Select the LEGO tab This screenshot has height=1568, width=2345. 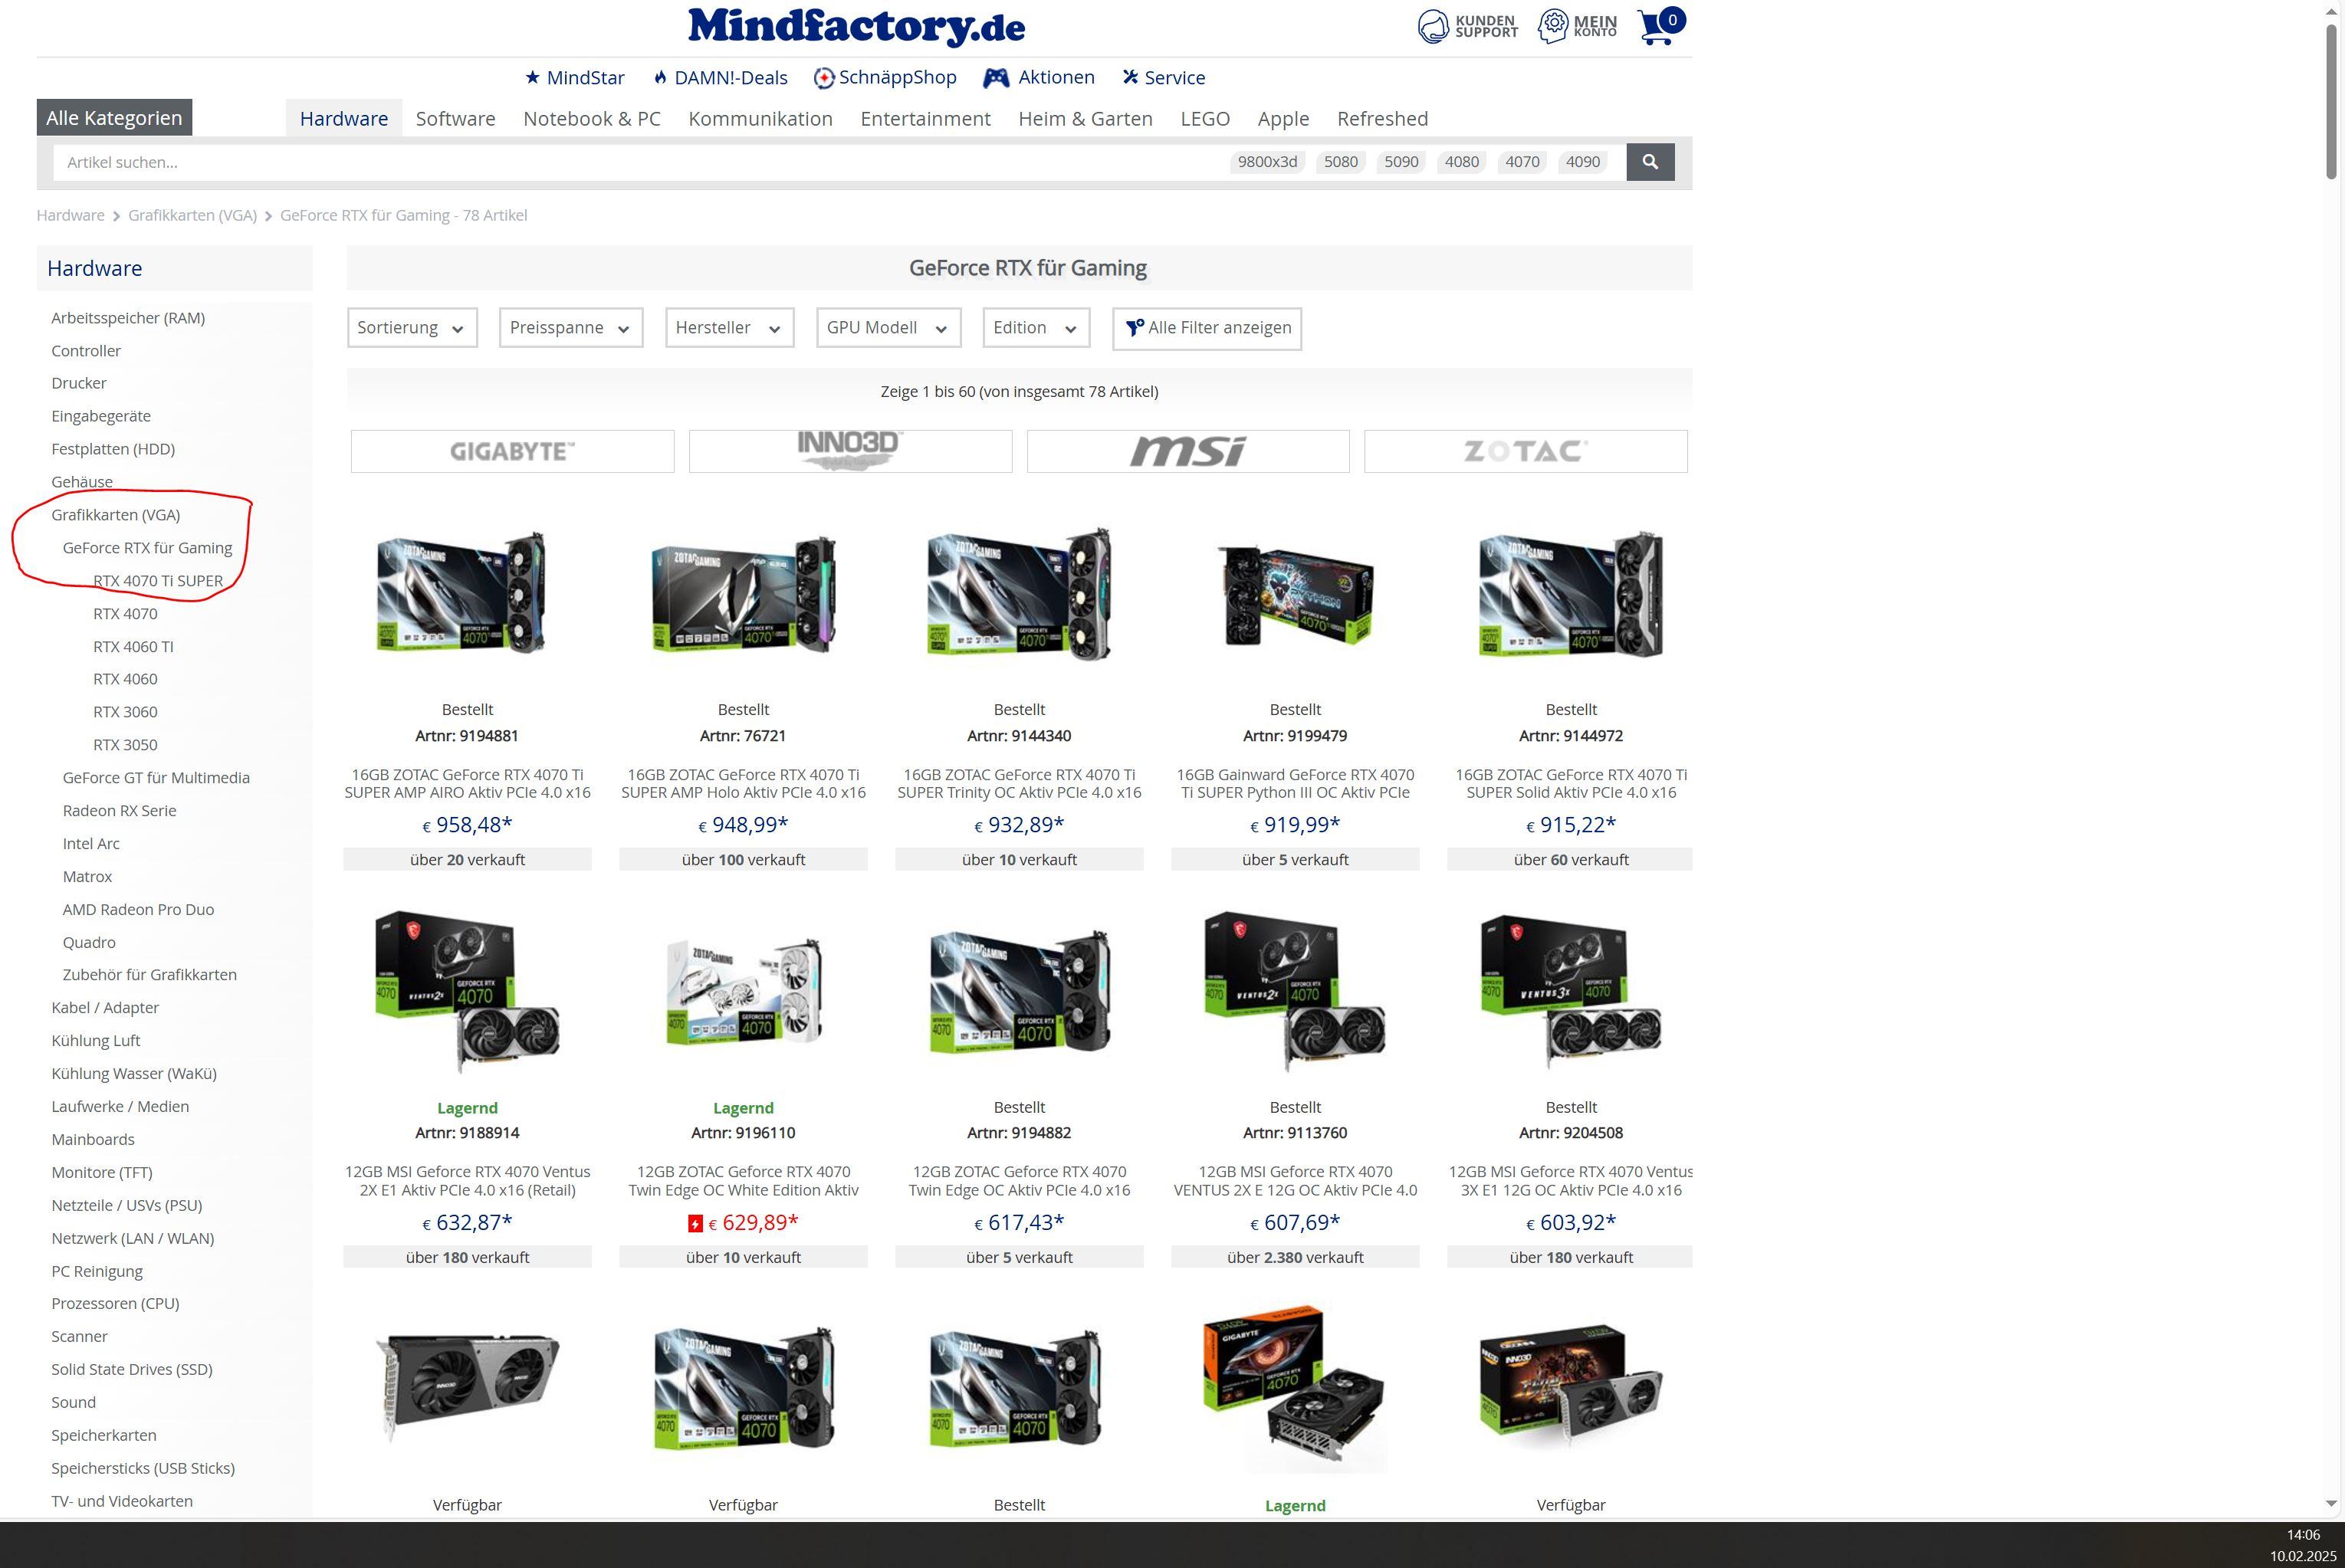(1205, 119)
